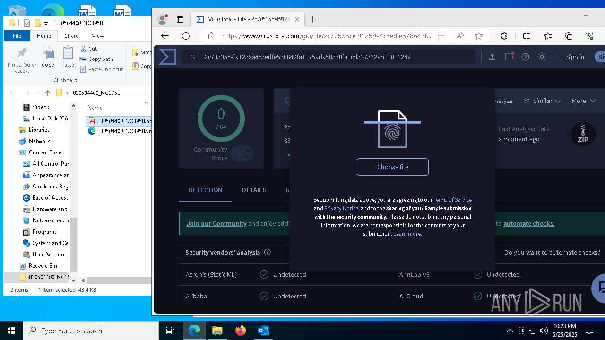Click the Copy button in File Explorer ribbon
605x340 pixels.
(x=48, y=57)
